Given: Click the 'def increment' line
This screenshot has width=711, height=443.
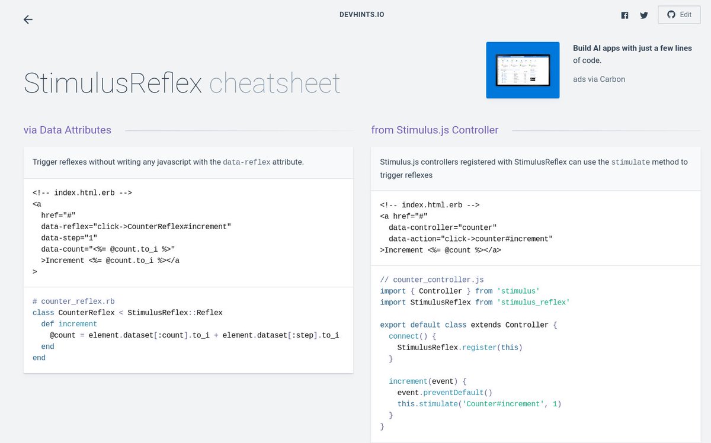Looking at the screenshot, I should pyautogui.click(x=69, y=324).
